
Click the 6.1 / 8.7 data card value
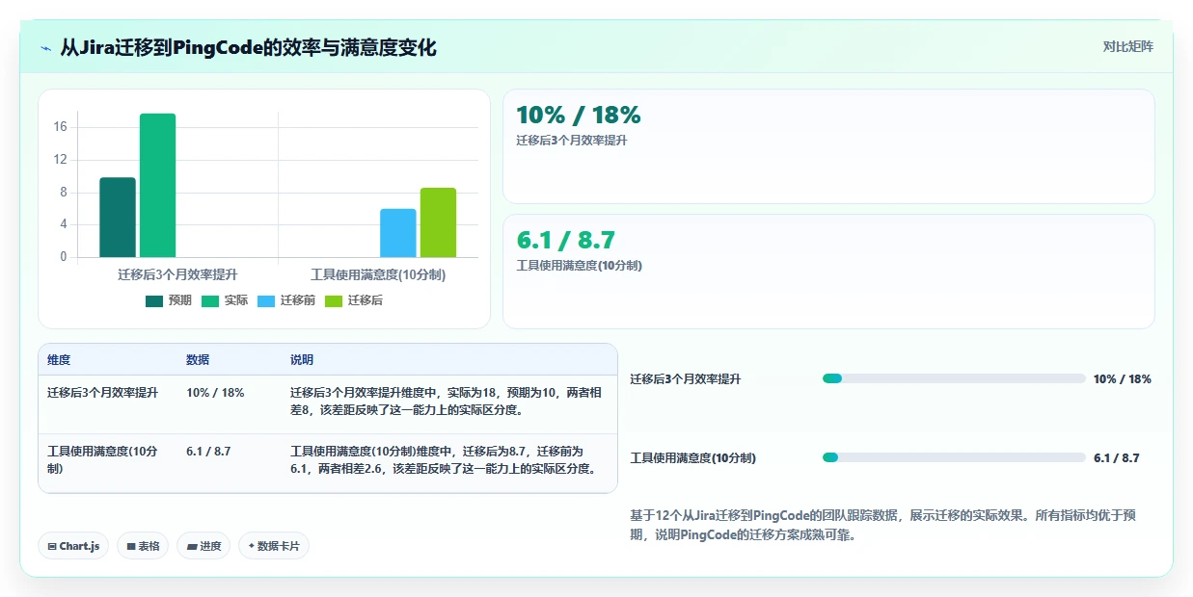click(x=566, y=240)
